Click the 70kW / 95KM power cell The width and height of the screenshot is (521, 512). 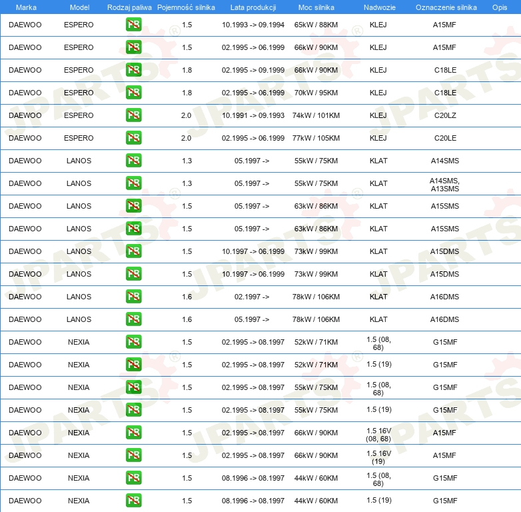point(316,93)
